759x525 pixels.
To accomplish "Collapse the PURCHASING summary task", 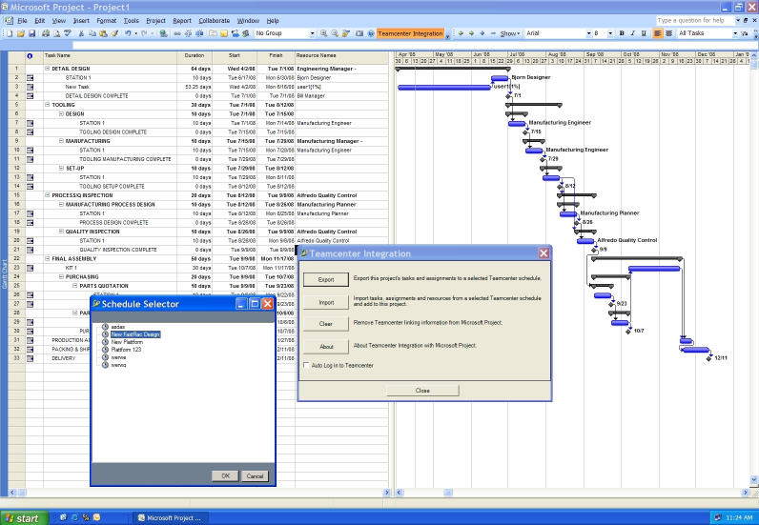I will tap(61, 276).
